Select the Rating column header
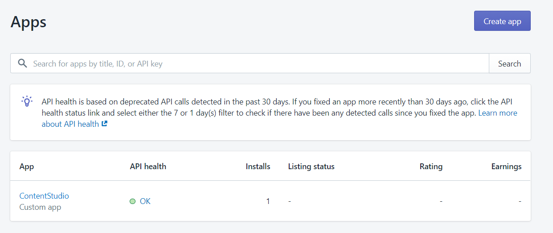The width and height of the screenshot is (553, 233). [431, 166]
